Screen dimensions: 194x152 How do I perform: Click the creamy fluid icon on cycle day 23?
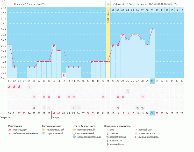coord(118,108)
